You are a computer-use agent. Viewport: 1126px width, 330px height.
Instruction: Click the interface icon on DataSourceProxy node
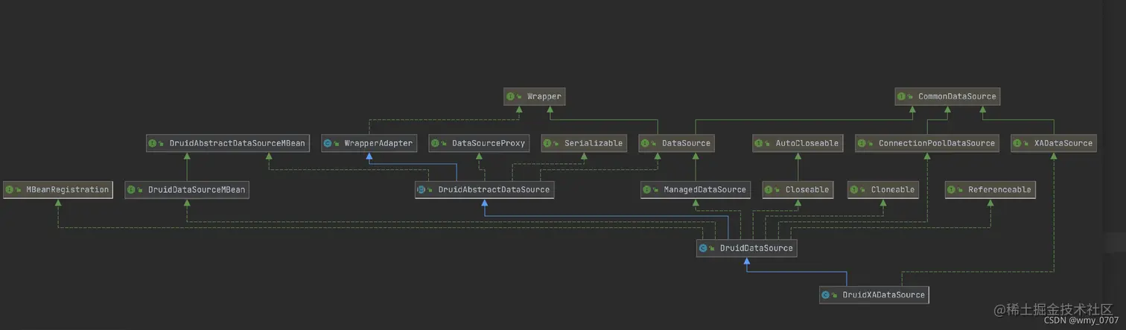[435, 143]
